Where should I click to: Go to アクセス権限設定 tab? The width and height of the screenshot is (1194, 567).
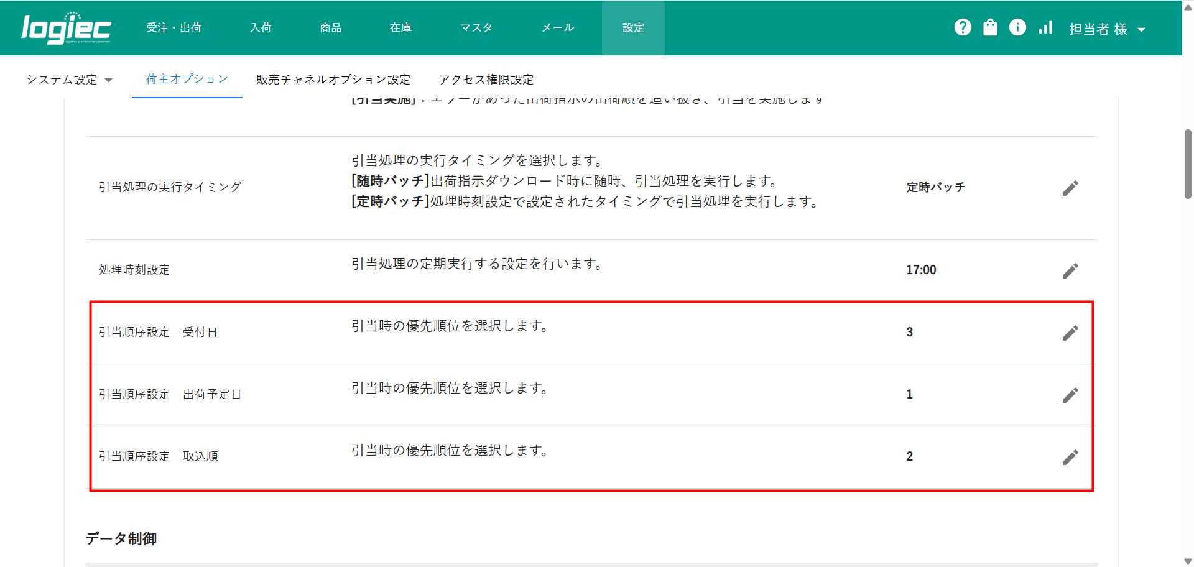point(486,80)
